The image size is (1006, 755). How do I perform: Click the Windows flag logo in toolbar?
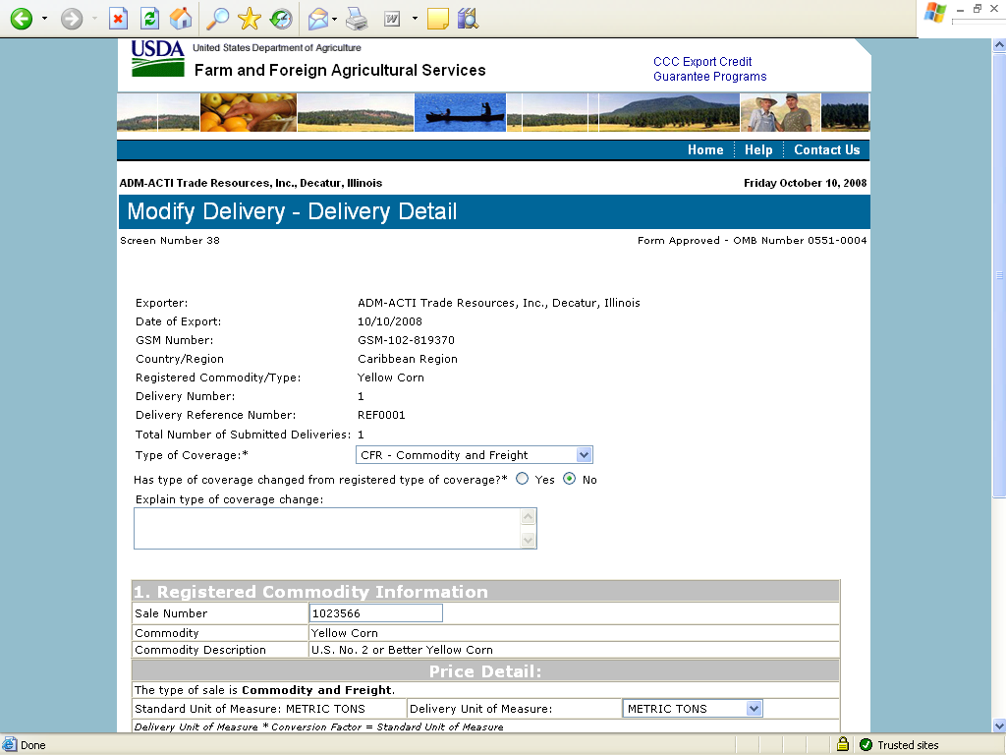935,13
